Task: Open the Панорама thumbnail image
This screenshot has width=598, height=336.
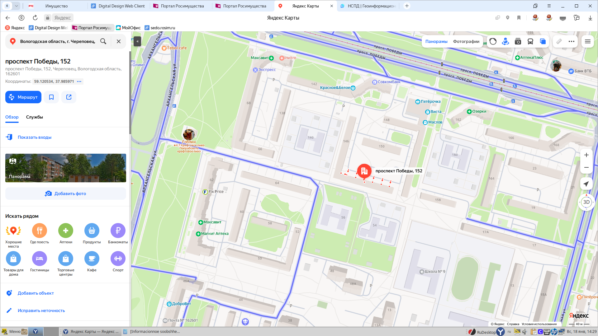Action: (x=66, y=168)
